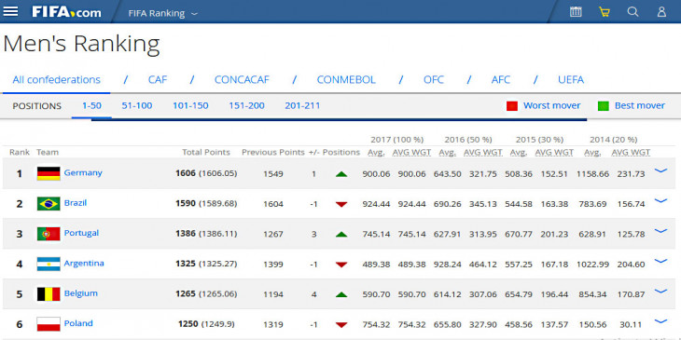Click the red Worst mover swatch

(512, 106)
